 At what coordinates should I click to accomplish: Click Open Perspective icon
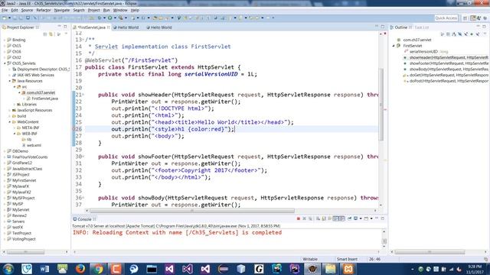[465, 18]
